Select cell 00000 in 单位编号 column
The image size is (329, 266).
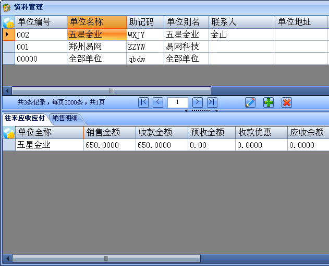pyautogui.click(x=41, y=59)
